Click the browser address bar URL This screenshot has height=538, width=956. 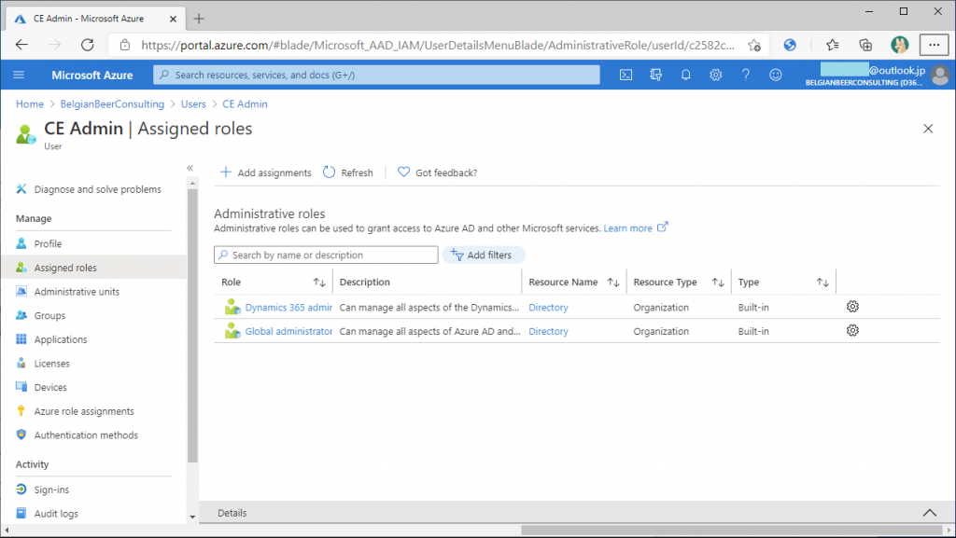click(438, 45)
